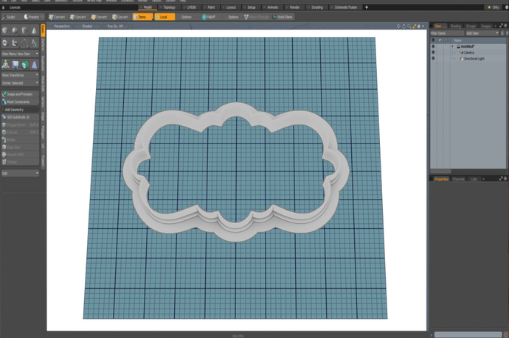Screen dimensions: 509x338
Task: Switch to the Topology layout tab
Action: [x=169, y=7]
